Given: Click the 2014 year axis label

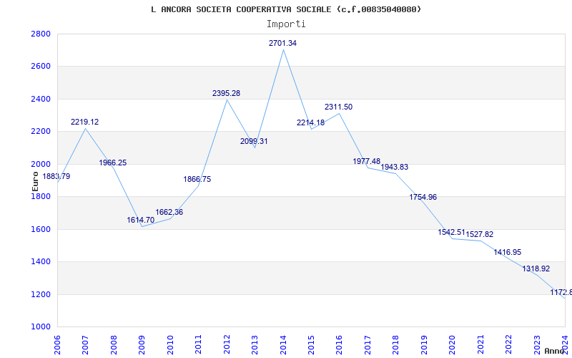Looking at the screenshot, I should pos(283,345).
